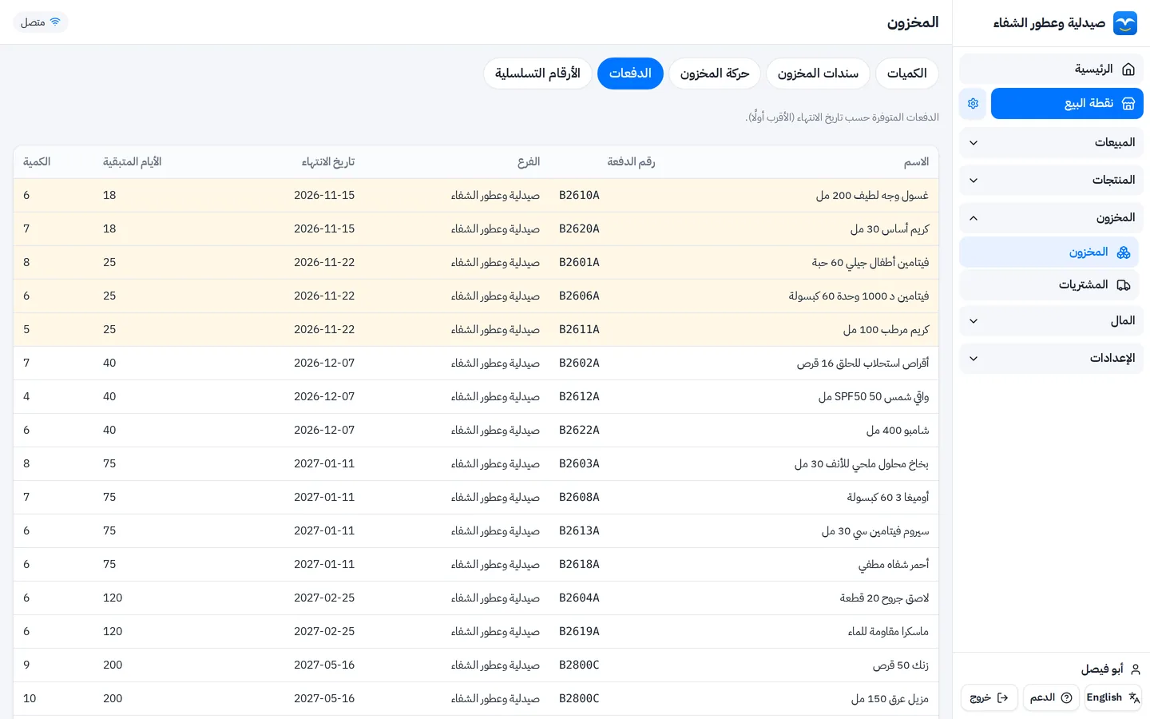Click the translate icon on English button

1134,698
